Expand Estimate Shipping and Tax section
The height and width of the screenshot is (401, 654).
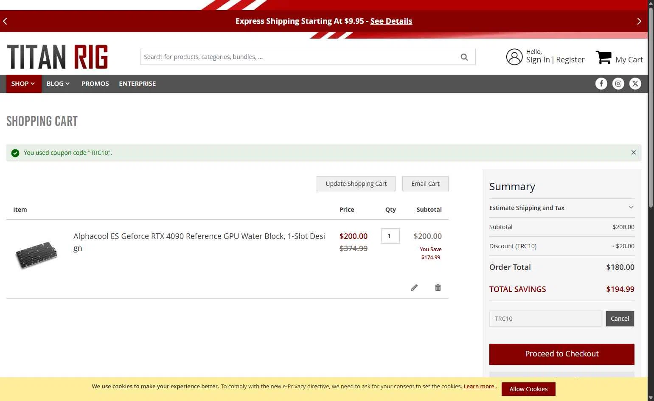tap(561, 208)
